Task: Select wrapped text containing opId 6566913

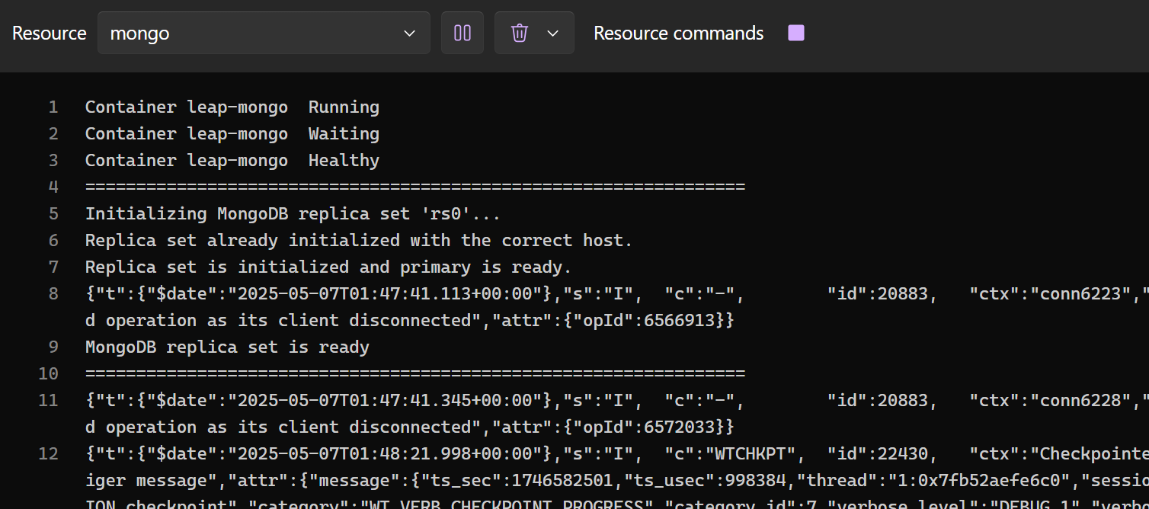Action: [x=410, y=320]
